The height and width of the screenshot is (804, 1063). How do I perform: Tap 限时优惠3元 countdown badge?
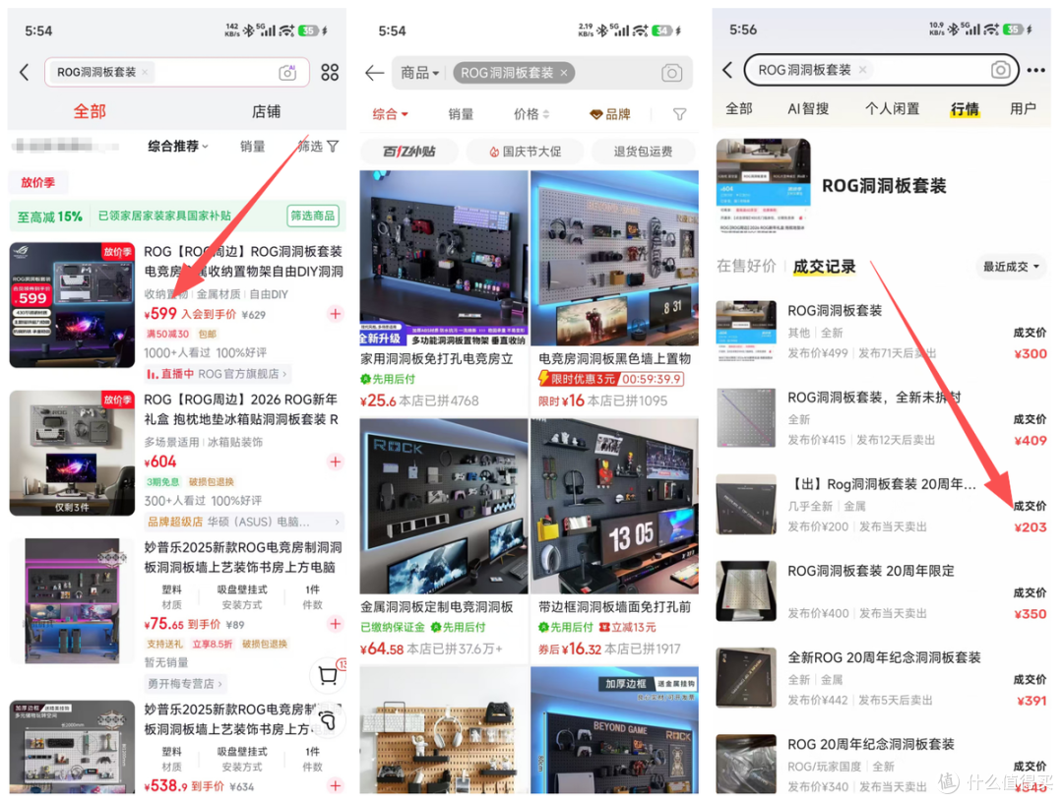click(x=611, y=379)
